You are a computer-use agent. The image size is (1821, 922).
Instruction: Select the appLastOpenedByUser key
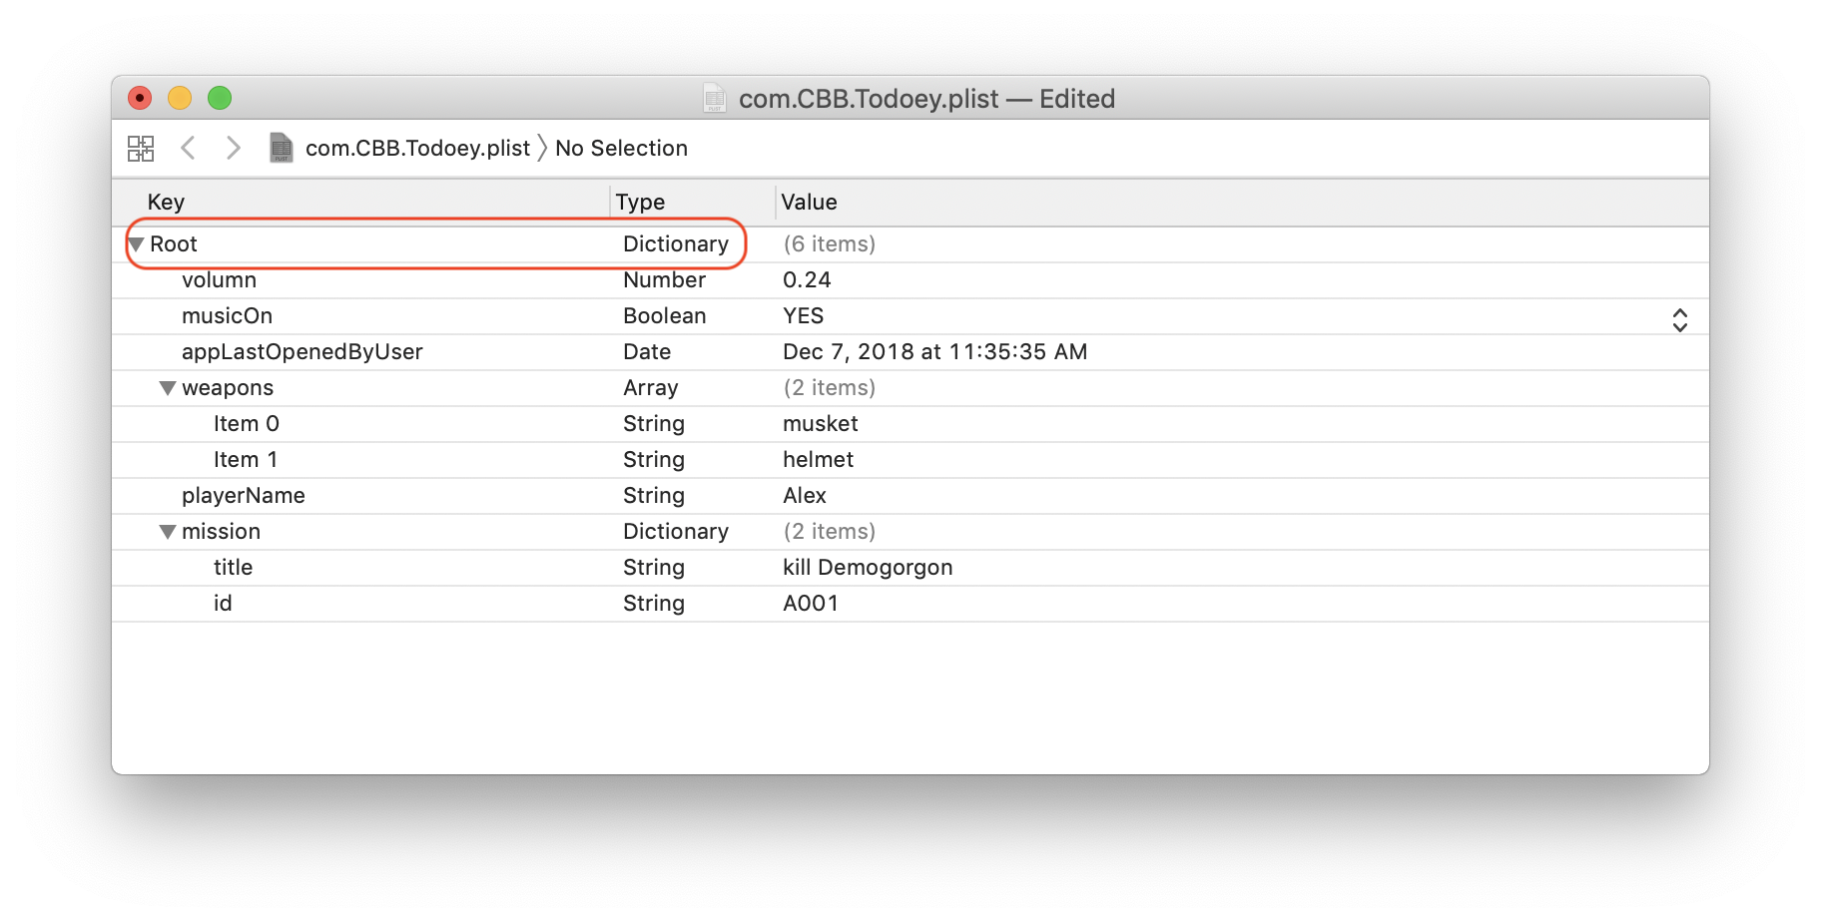click(x=302, y=351)
